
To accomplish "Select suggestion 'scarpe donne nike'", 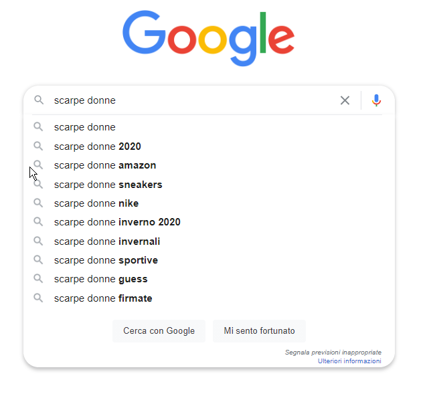I will tap(209, 203).
